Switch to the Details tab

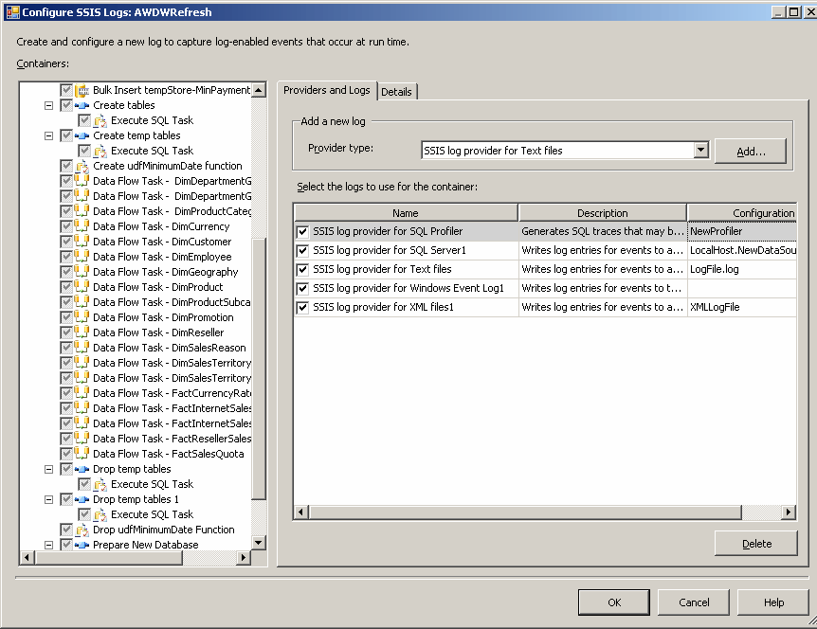tap(396, 92)
